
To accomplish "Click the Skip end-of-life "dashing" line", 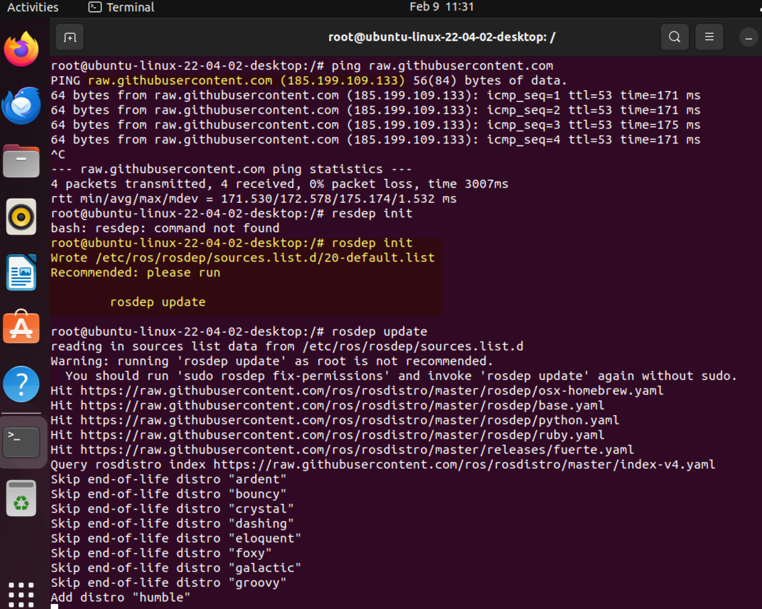I will pyautogui.click(x=172, y=524).
